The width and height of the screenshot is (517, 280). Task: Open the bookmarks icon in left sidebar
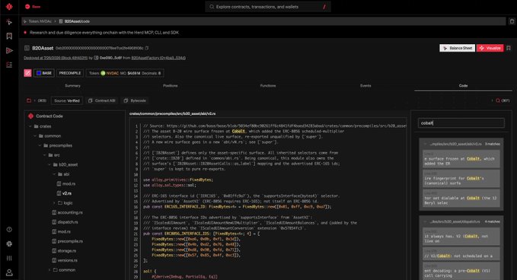coord(9,36)
